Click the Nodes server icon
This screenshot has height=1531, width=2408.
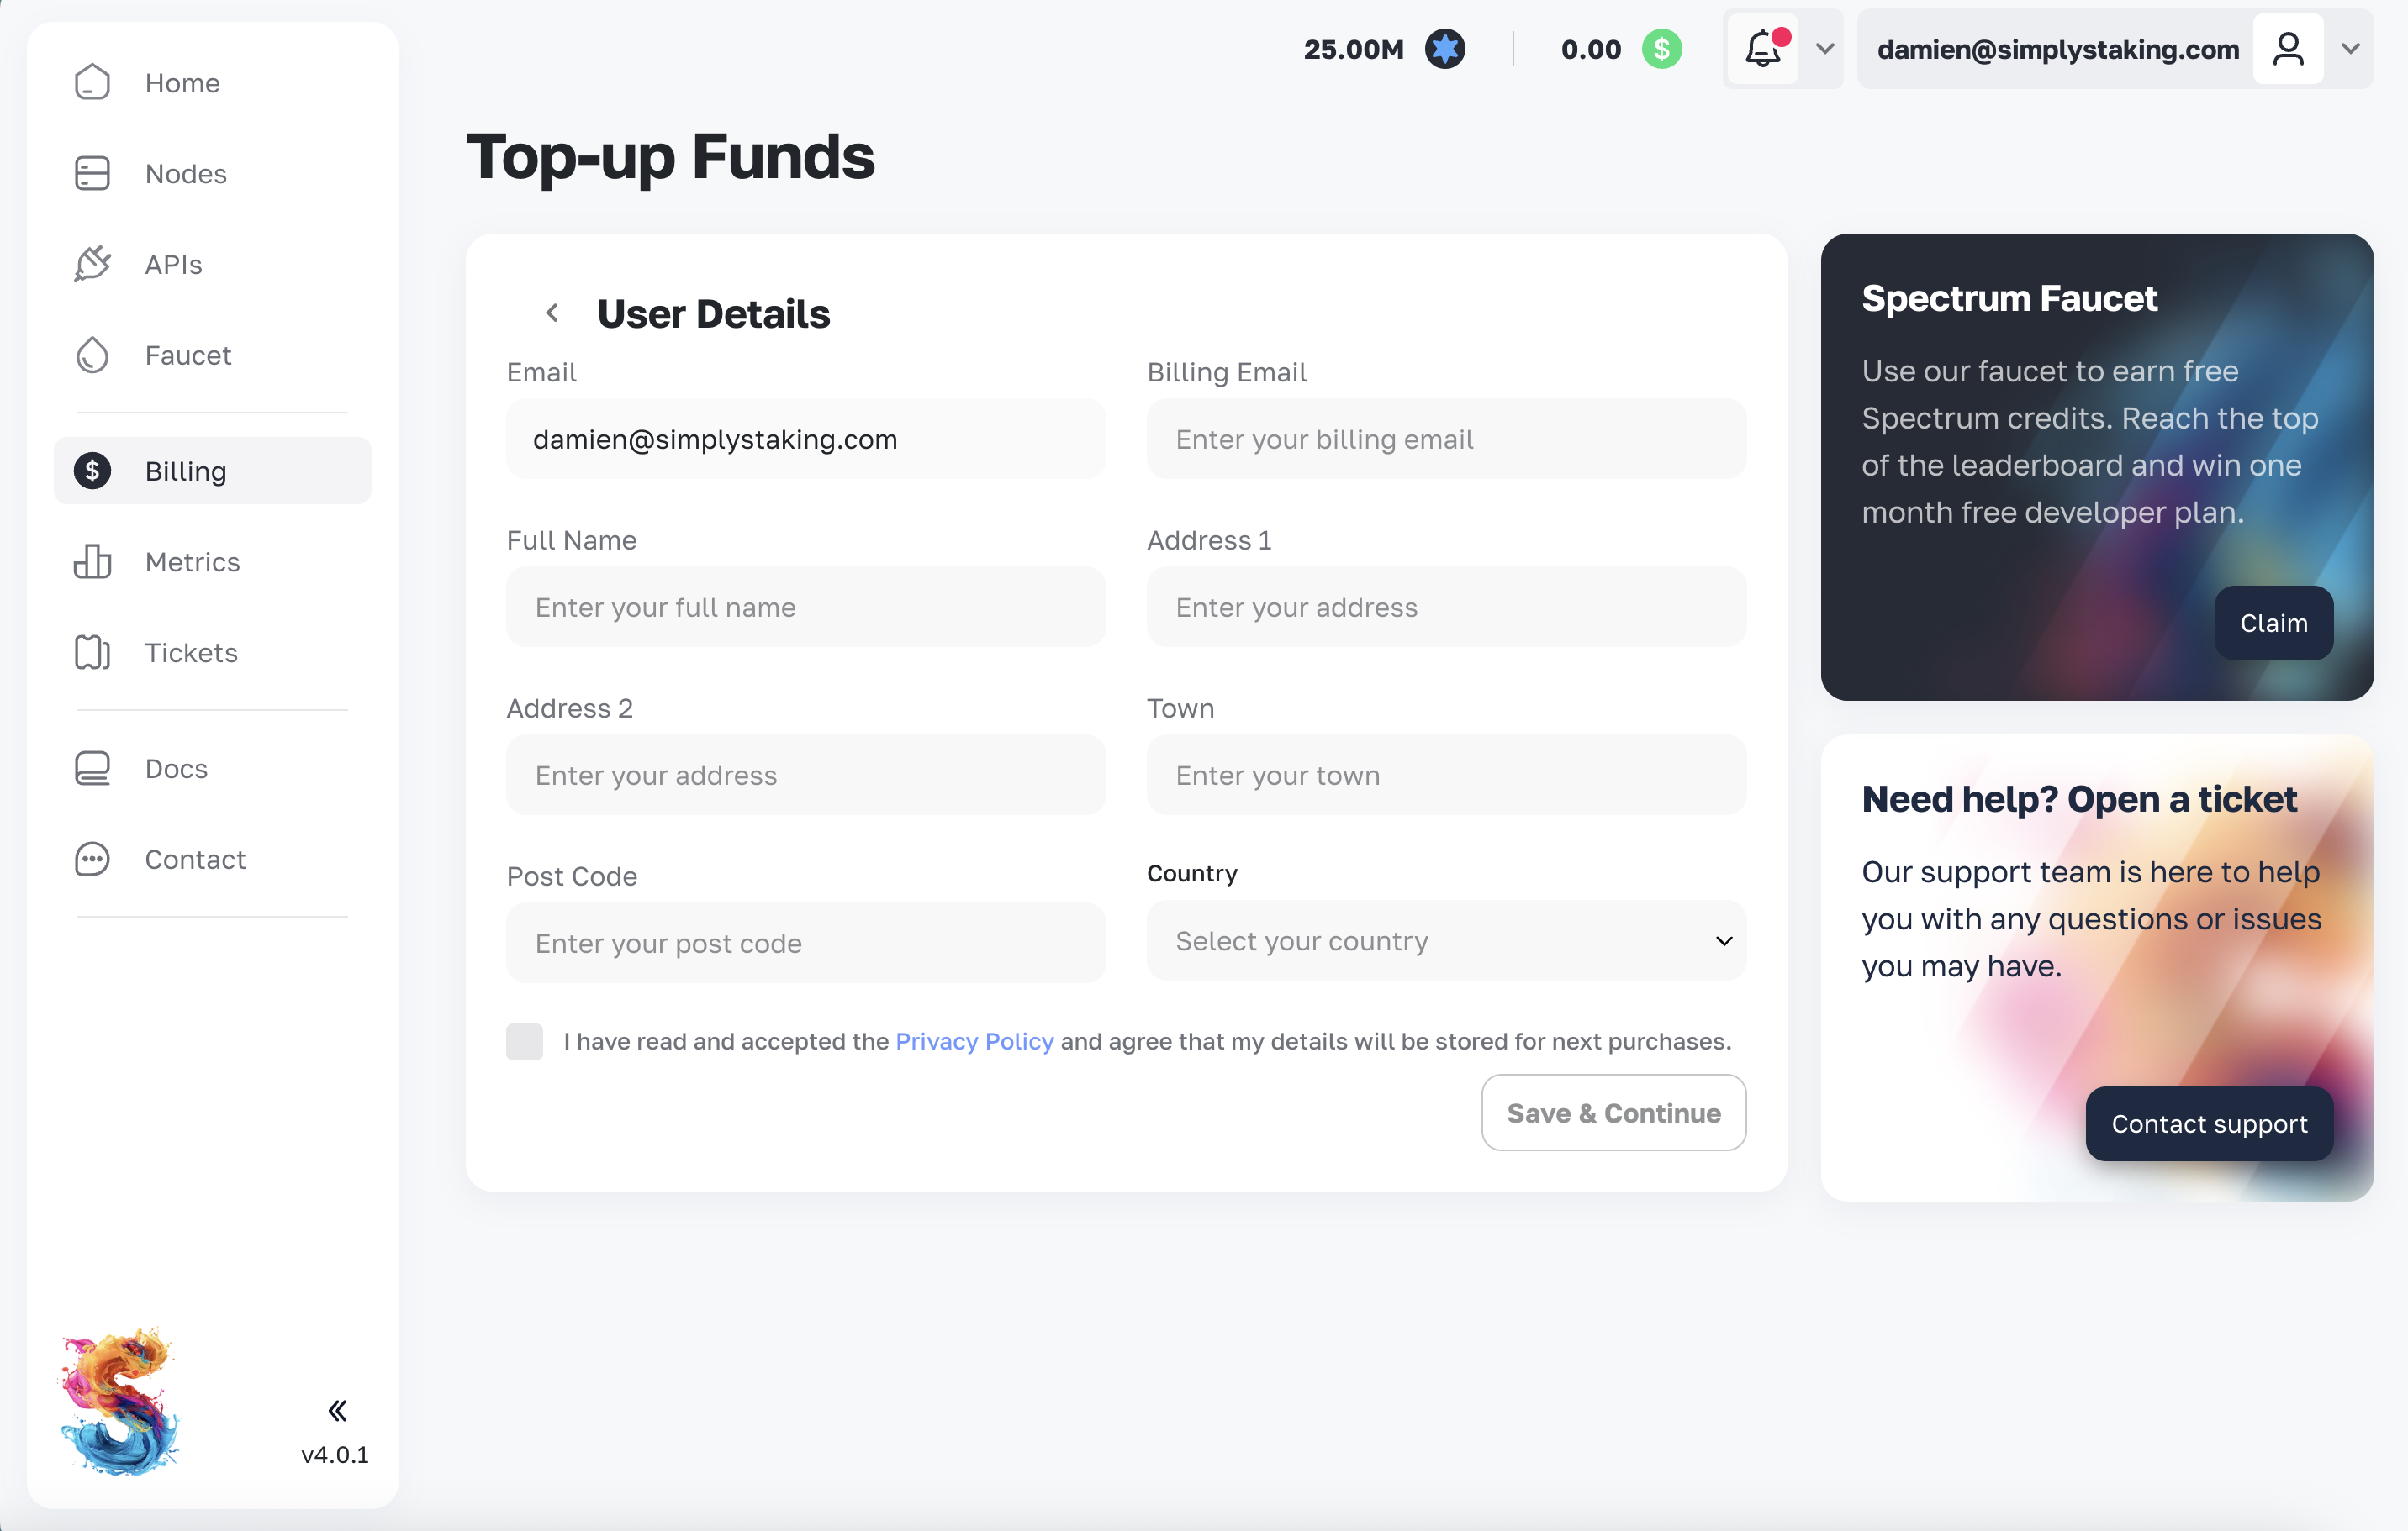point(92,173)
